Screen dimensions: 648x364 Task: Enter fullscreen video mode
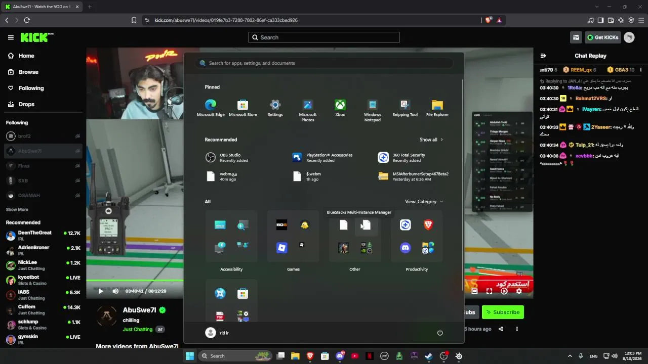[x=489, y=291]
